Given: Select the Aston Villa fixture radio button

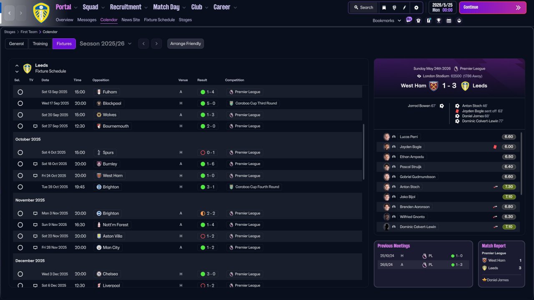Looking at the screenshot, I should tap(20, 236).
